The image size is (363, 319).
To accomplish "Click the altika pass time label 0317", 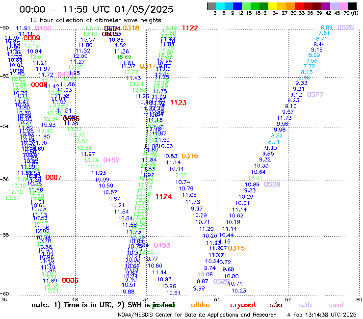I will click(x=148, y=66).
